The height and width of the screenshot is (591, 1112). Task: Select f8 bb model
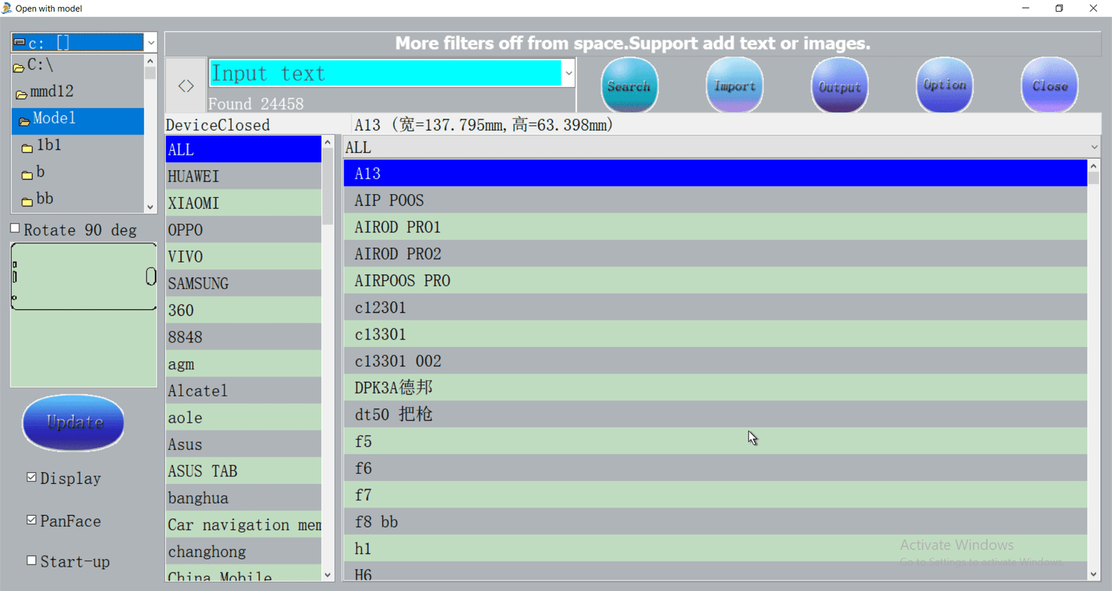coord(715,521)
